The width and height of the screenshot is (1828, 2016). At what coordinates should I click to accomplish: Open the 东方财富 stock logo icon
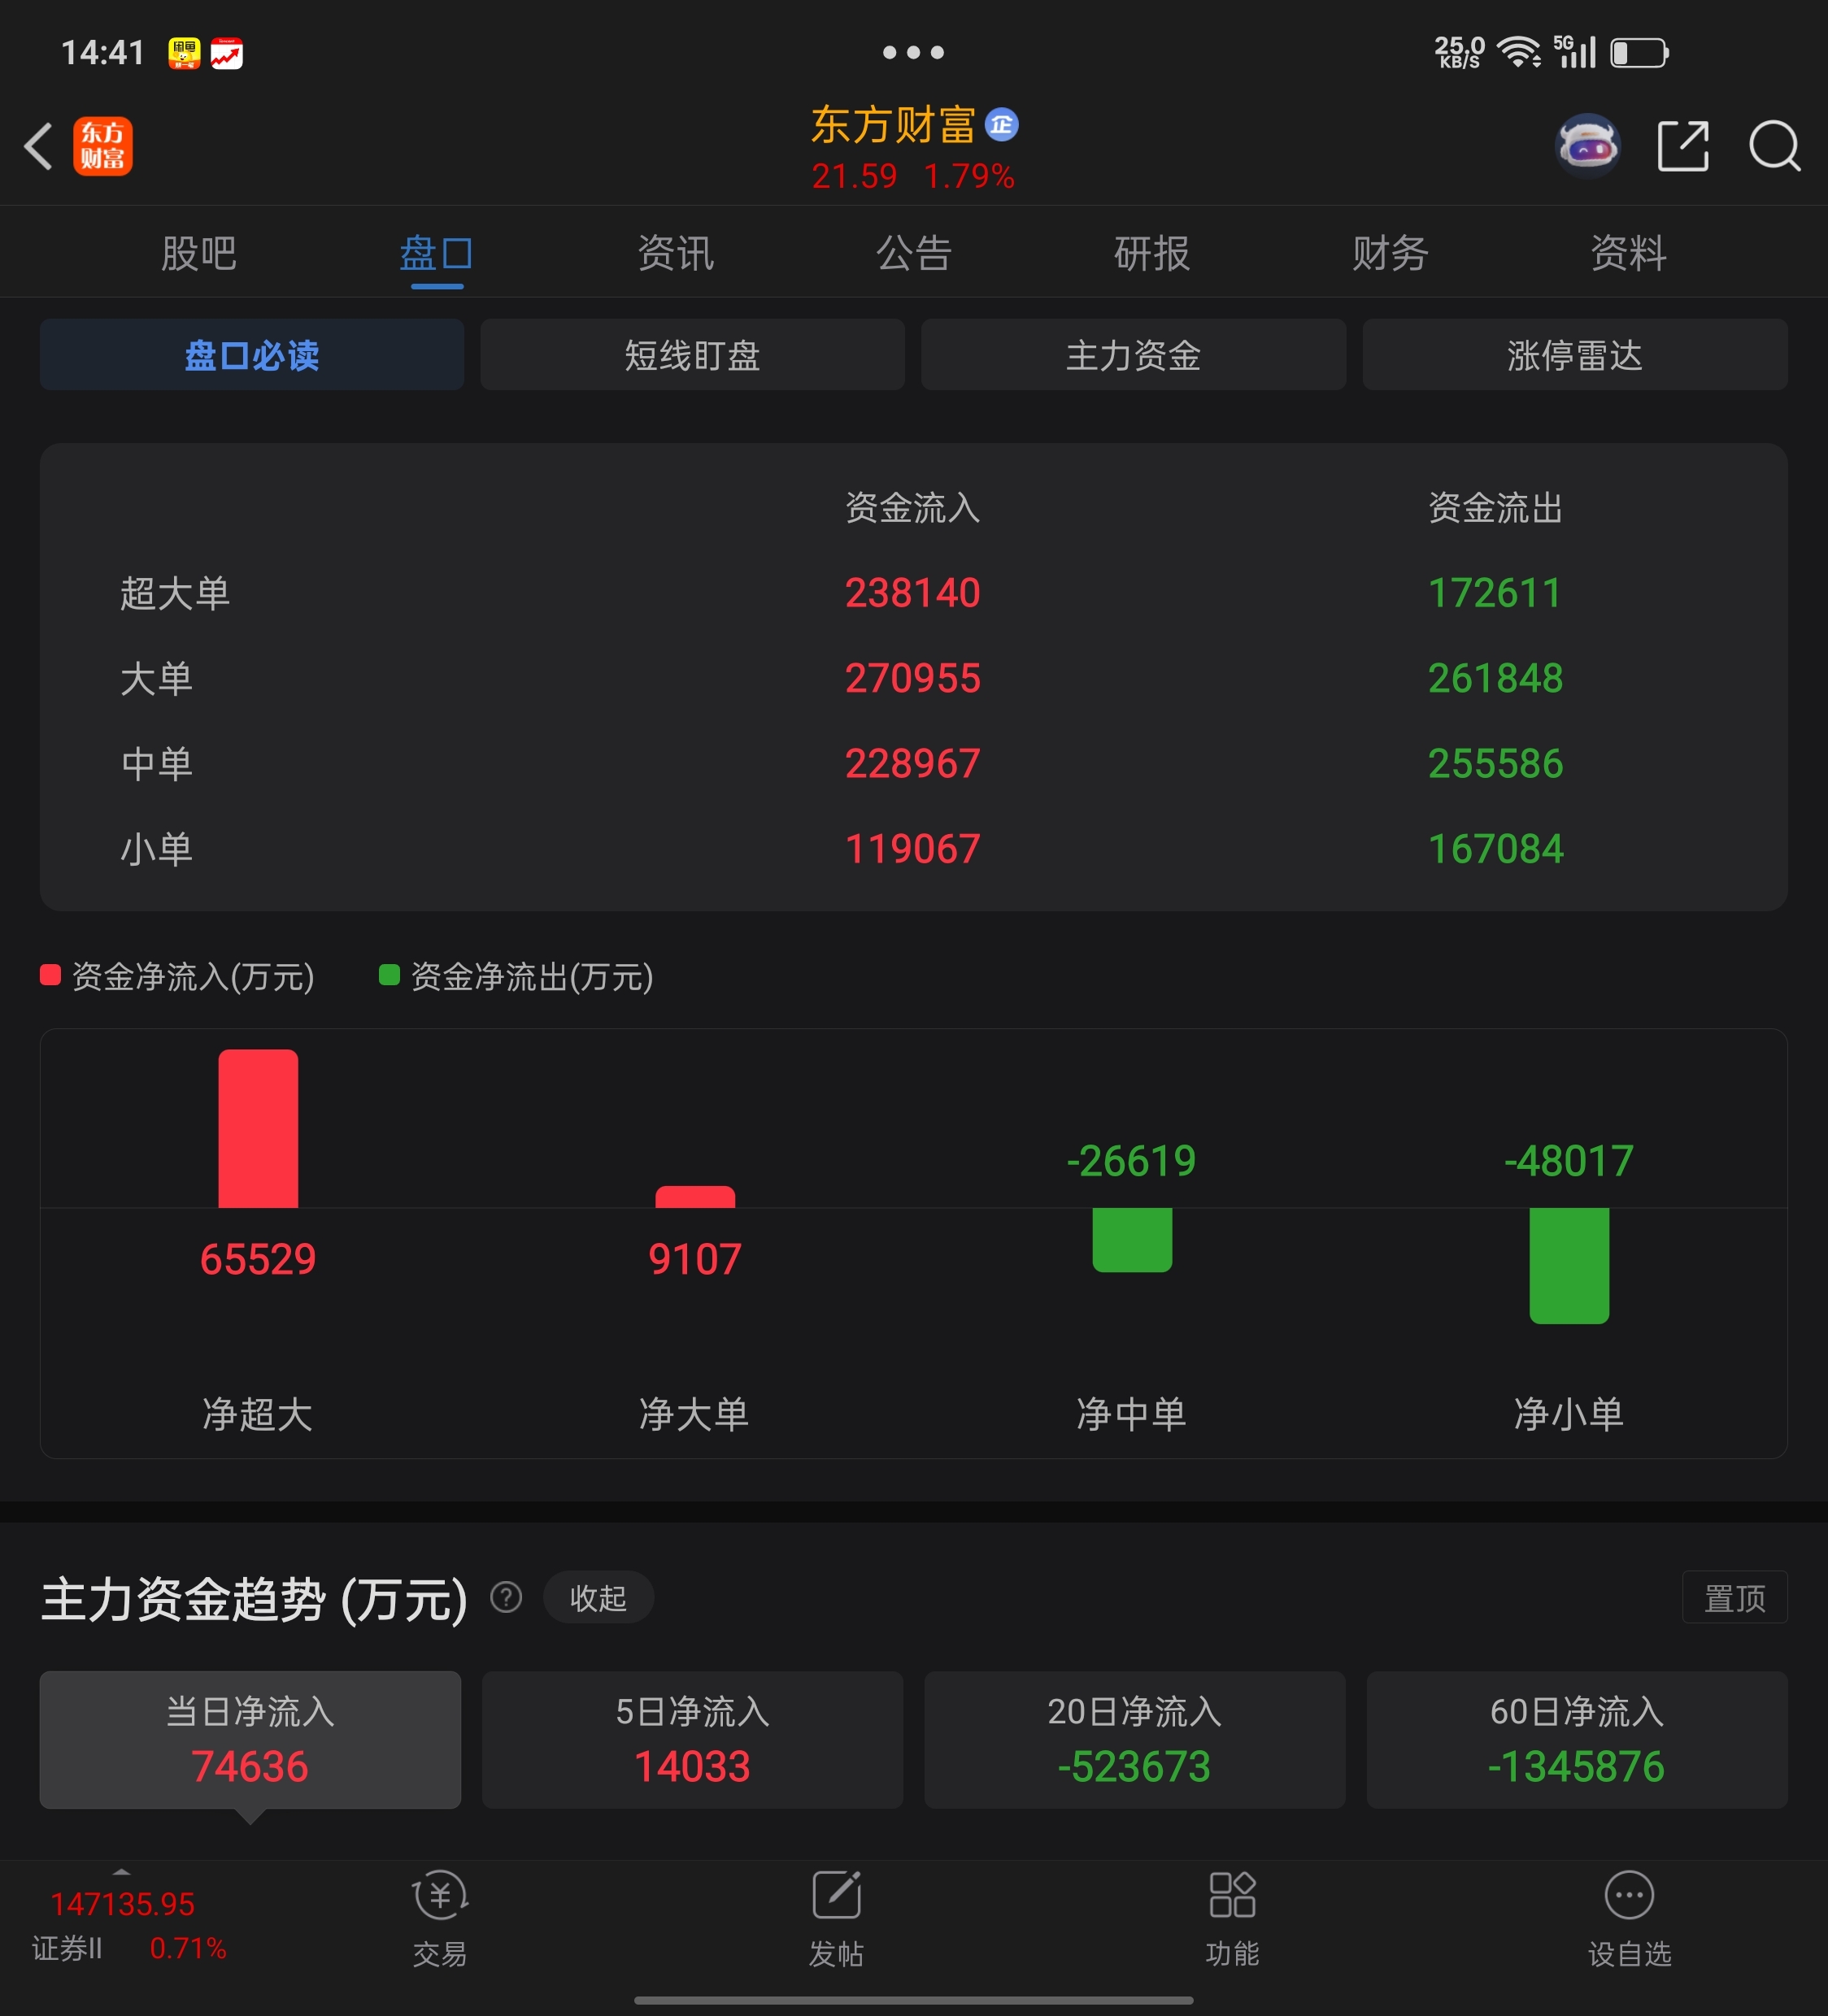point(102,146)
